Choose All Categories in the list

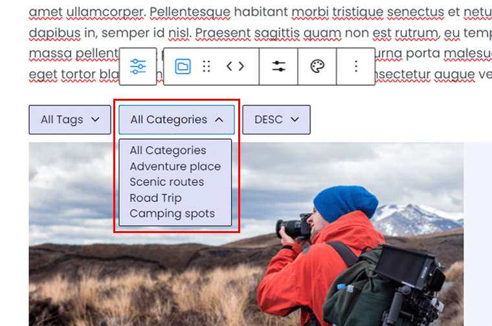(168, 150)
